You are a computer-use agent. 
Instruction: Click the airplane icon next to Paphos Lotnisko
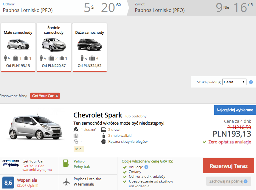click(x=66, y=182)
